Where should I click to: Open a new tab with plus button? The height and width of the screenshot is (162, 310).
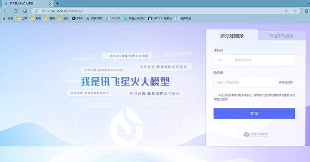pyautogui.click(x=58, y=3)
